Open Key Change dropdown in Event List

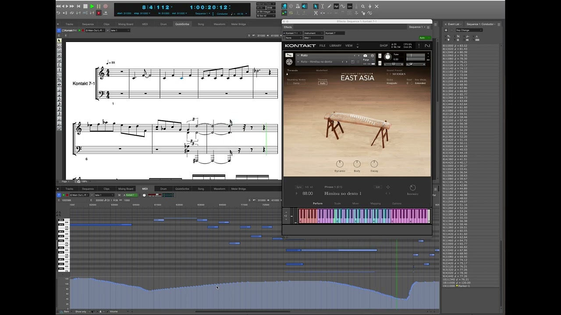click(x=469, y=30)
